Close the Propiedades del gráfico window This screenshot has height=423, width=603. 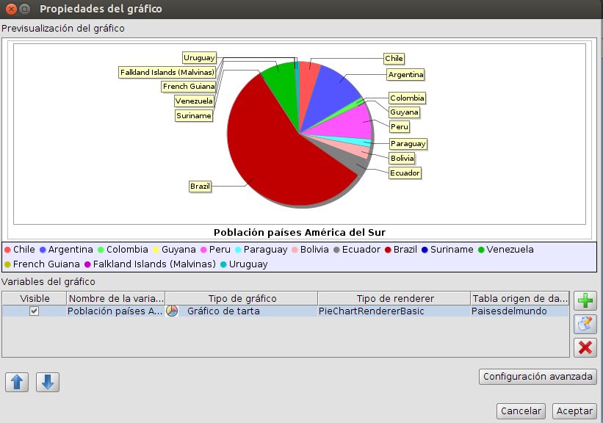(x=10, y=10)
